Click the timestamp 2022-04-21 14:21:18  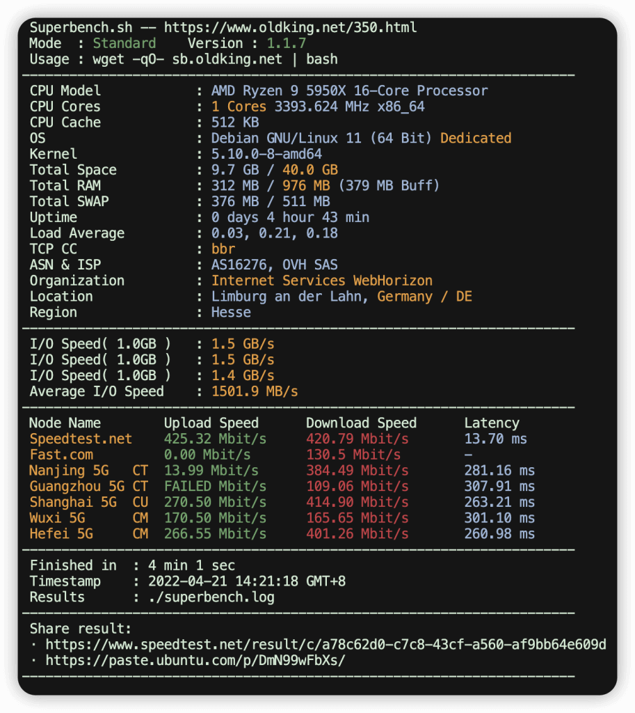coord(251,581)
